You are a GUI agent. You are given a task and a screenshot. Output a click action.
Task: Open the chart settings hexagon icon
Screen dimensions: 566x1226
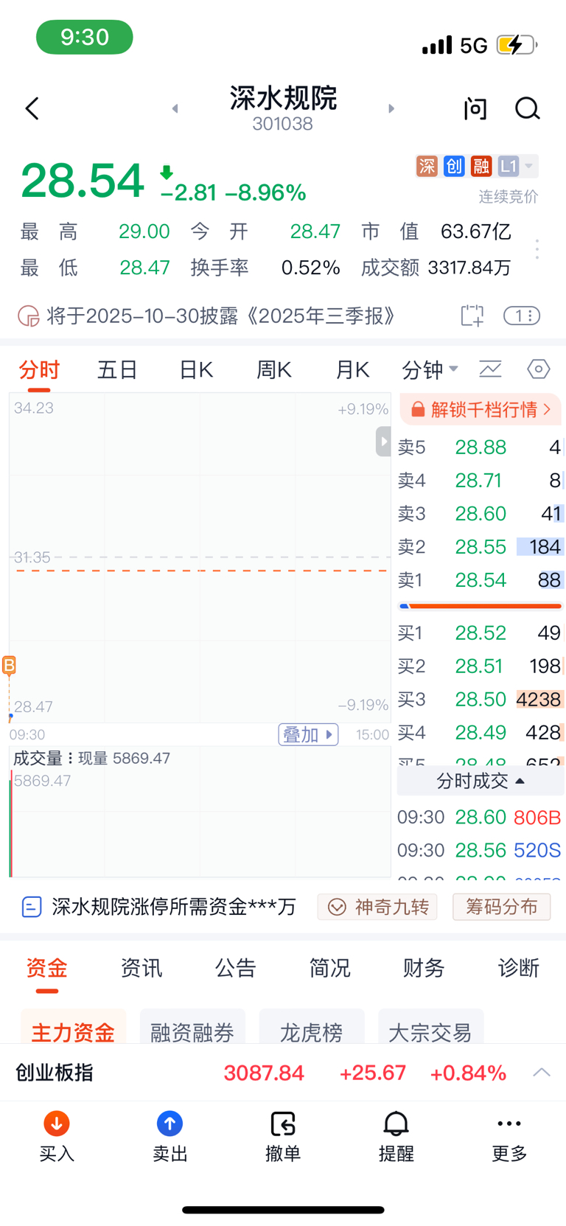(x=539, y=369)
